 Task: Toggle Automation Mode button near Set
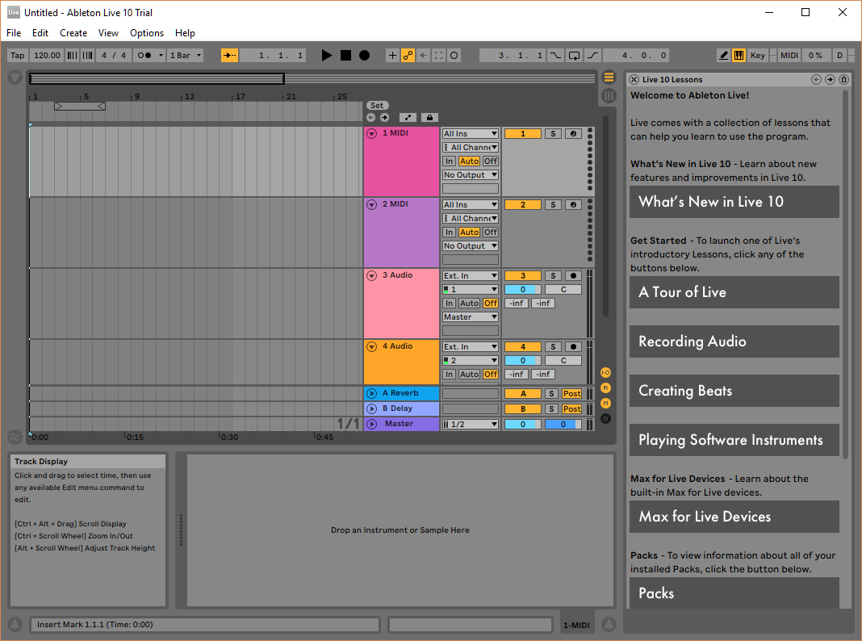coord(408,118)
